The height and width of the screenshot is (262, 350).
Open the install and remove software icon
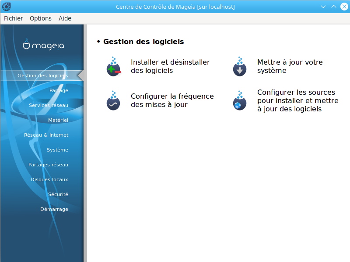pyautogui.click(x=114, y=66)
